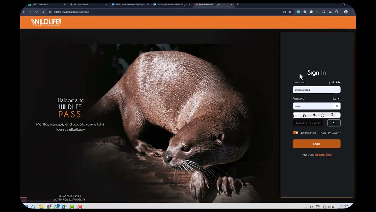This screenshot has height=212, width=376.
Task: Open the Chrome profile avatar
Action: [346, 12]
